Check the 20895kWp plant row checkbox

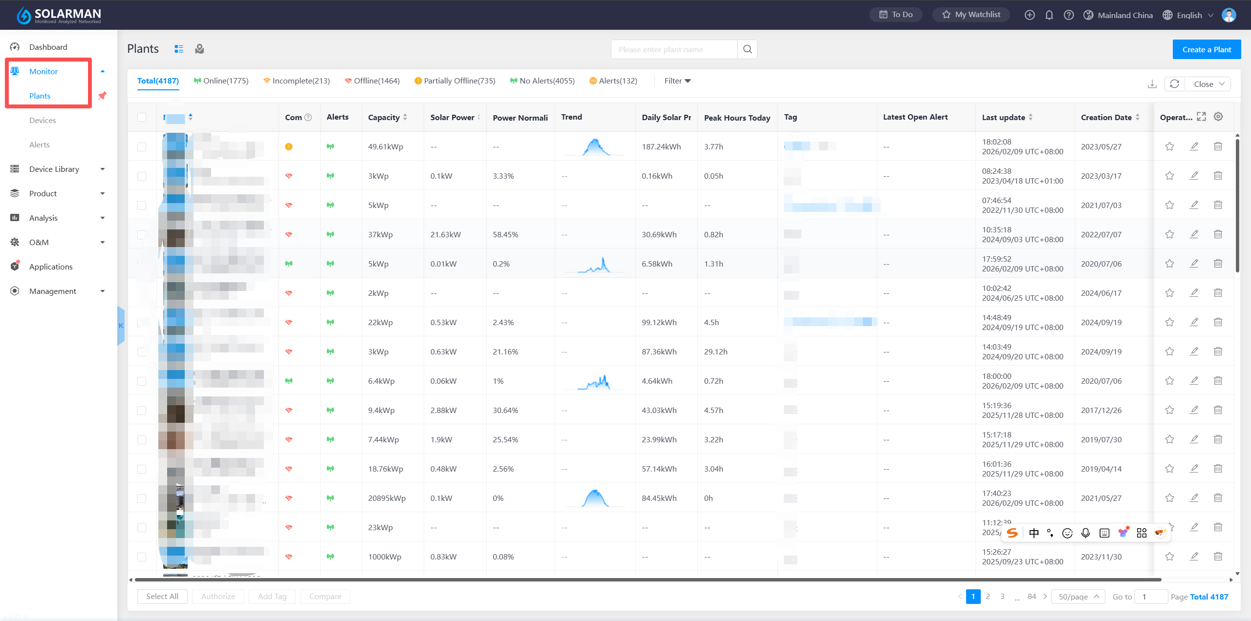coord(142,498)
